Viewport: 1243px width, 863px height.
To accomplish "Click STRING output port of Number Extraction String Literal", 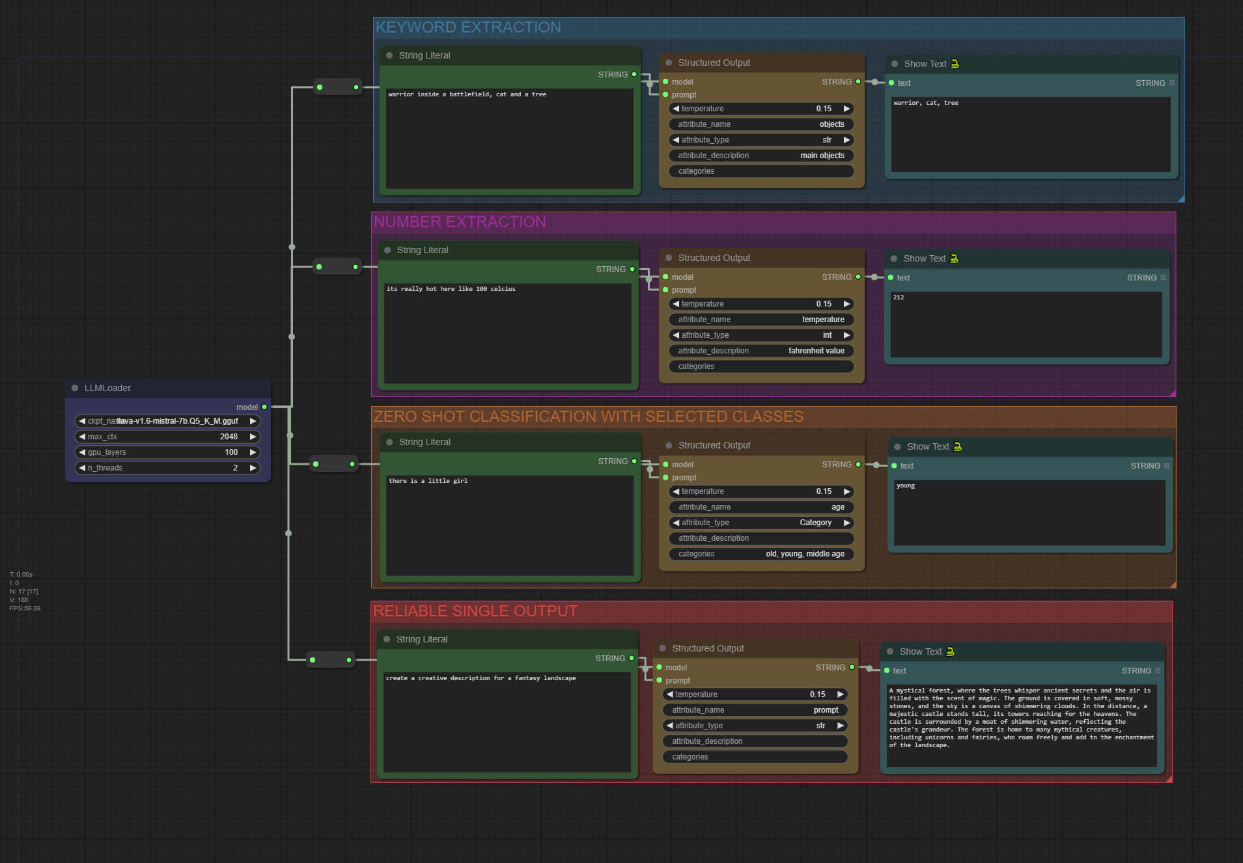I will point(632,269).
